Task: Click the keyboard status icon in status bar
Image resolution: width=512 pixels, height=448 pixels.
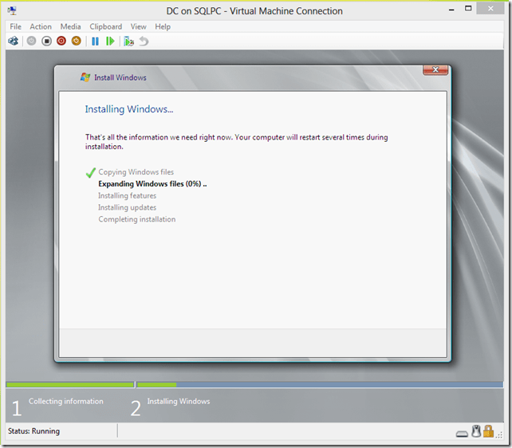Action: 462,433
